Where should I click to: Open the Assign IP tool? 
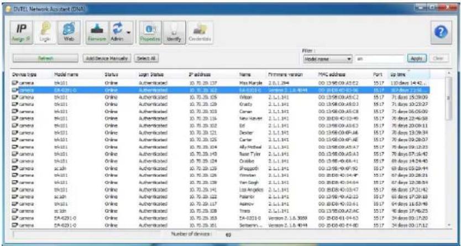click(x=21, y=32)
